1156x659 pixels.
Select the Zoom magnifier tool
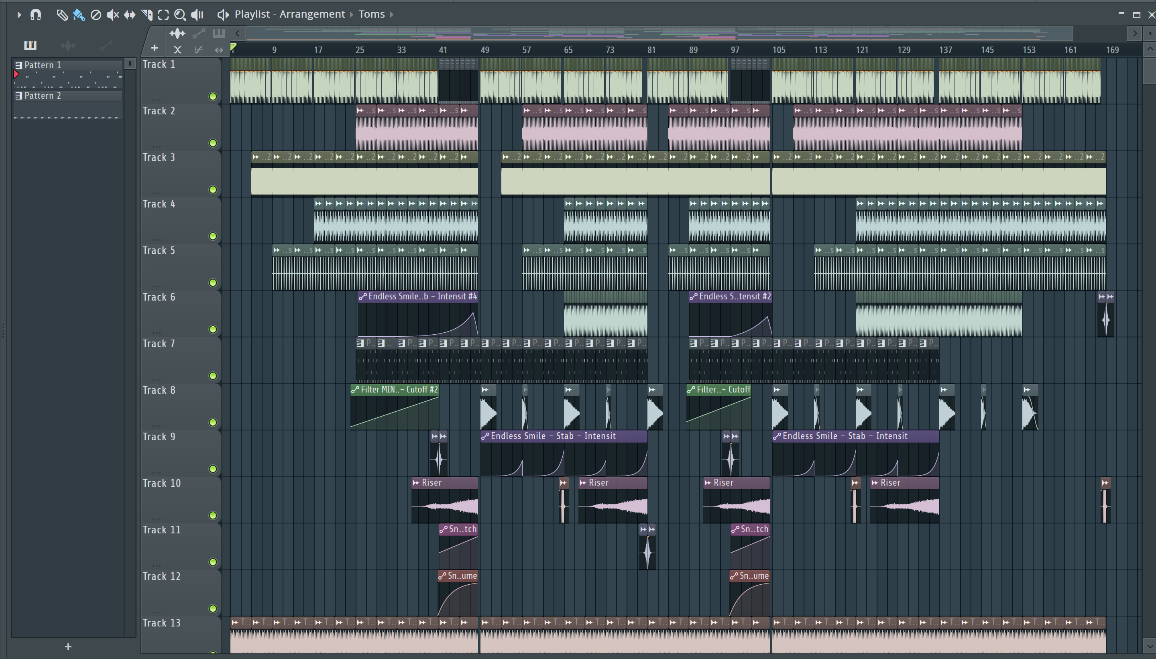[x=180, y=15]
